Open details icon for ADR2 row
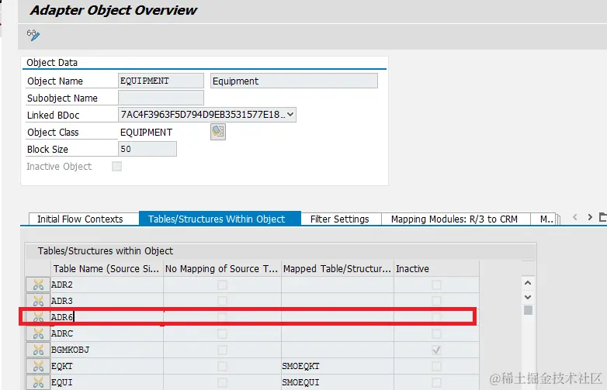The width and height of the screenshot is (607, 390). 38,285
